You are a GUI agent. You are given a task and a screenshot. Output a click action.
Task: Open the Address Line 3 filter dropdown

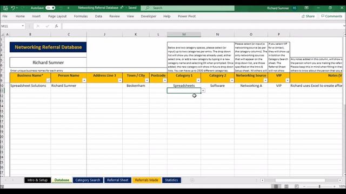pyautogui.click(x=120, y=80)
